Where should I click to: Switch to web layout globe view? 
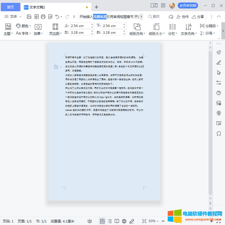tap(124, 221)
